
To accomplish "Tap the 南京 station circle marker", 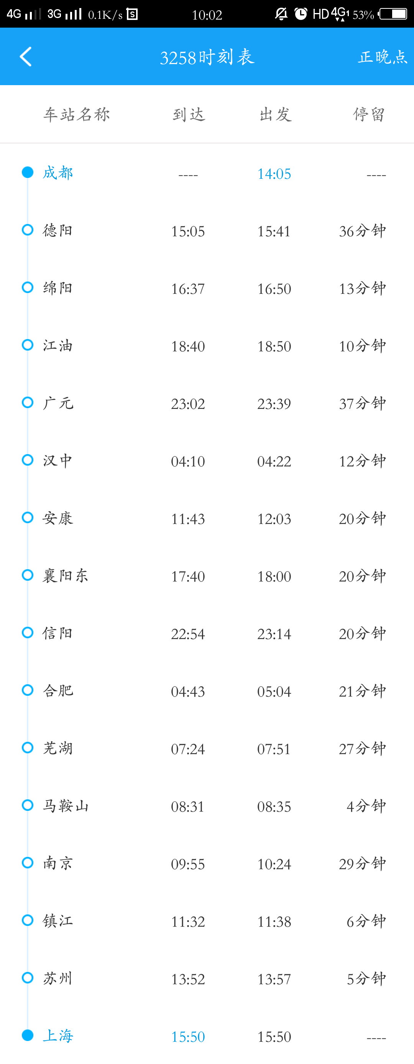I will pos(28,862).
